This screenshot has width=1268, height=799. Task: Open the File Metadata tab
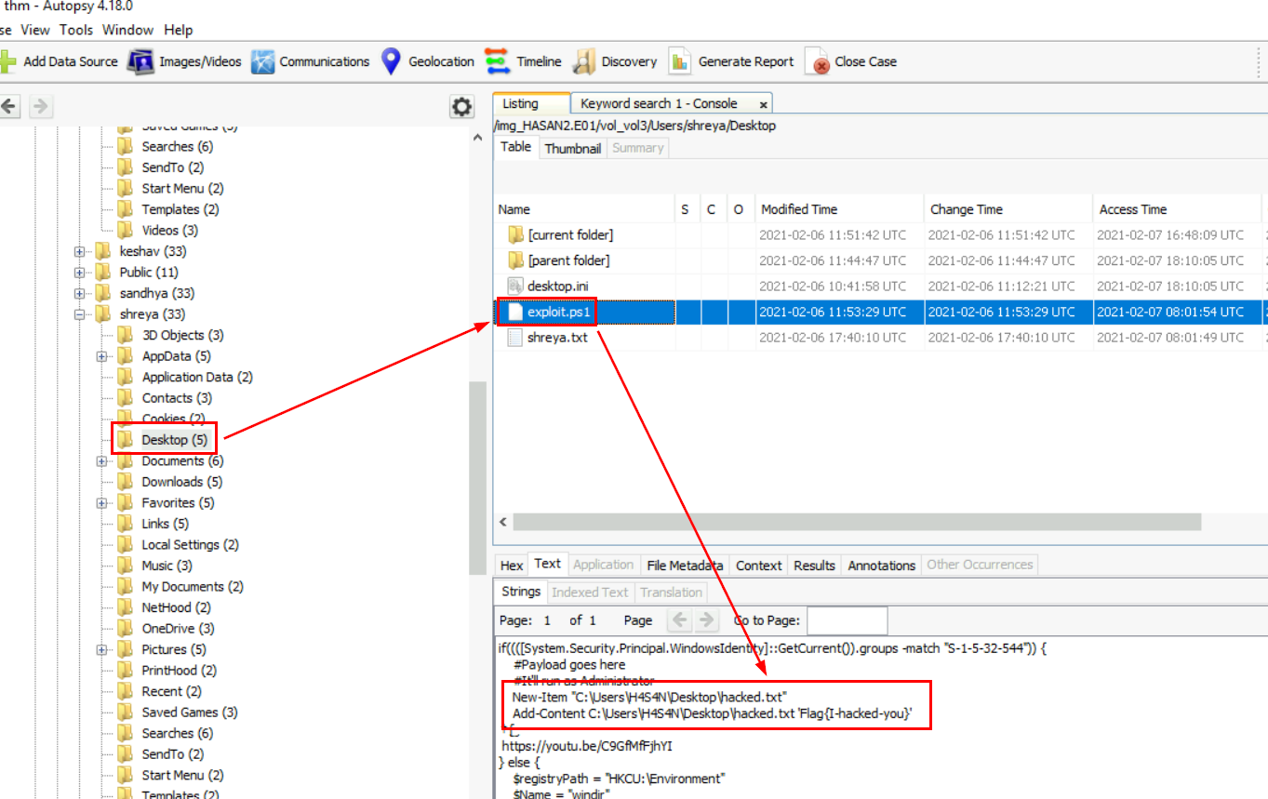pyautogui.click(x=685, y=565)
